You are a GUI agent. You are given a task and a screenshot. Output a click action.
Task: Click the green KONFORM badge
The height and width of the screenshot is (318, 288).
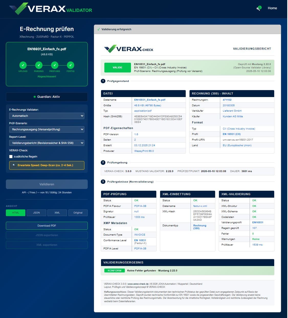(114, 271)
